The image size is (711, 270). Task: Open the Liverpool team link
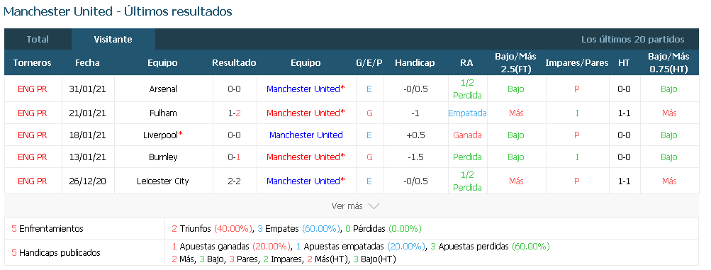tap(161, 135)
